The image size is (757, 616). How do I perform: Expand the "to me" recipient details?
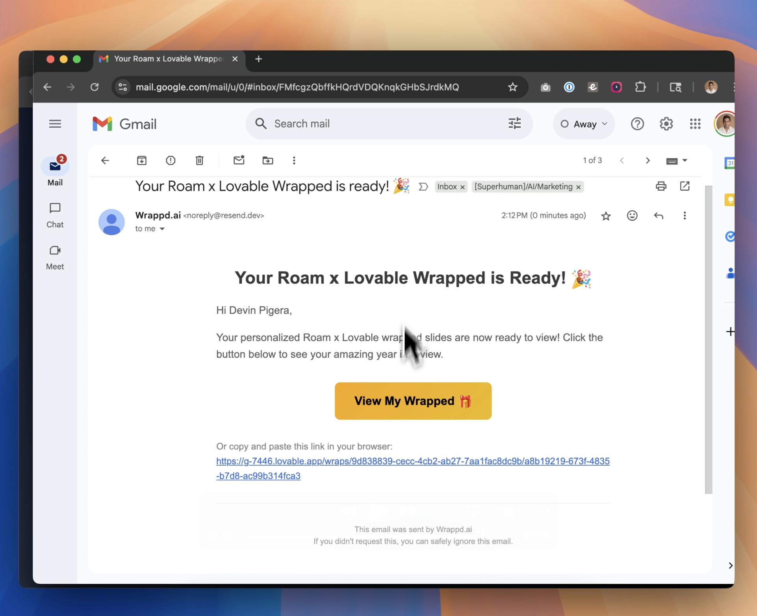pos(162,229)
